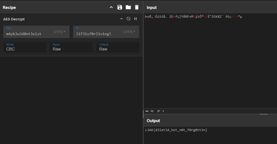277x144 pixels.
Task: Open the Key UTF8 format dropdown
Action: tap(59, 32)
